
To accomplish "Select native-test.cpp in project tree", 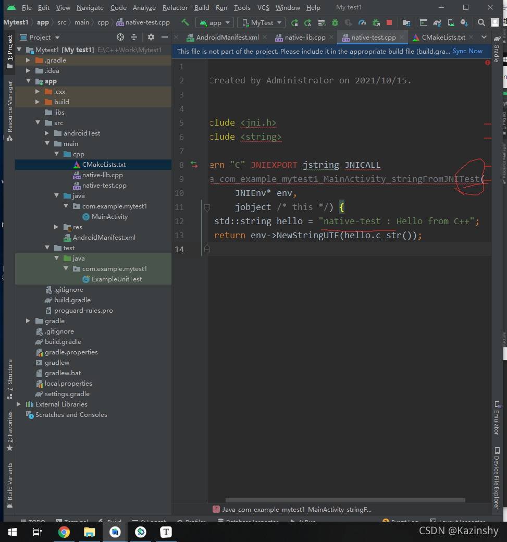I will [93, 186].
